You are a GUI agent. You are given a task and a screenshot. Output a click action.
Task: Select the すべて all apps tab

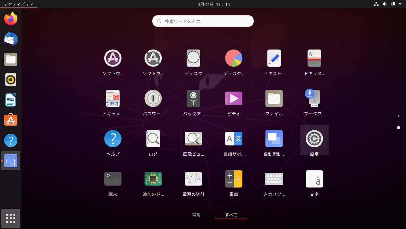click(x=231, y=215)
